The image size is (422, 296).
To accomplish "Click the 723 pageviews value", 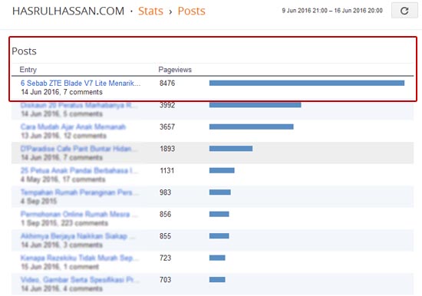I will [x=165, y=258].
